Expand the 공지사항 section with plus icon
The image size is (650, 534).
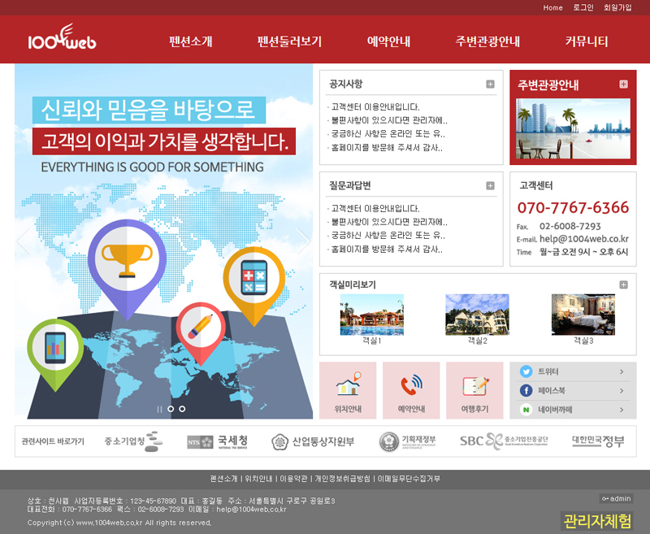pyautogui.click(x=490, y=84)
